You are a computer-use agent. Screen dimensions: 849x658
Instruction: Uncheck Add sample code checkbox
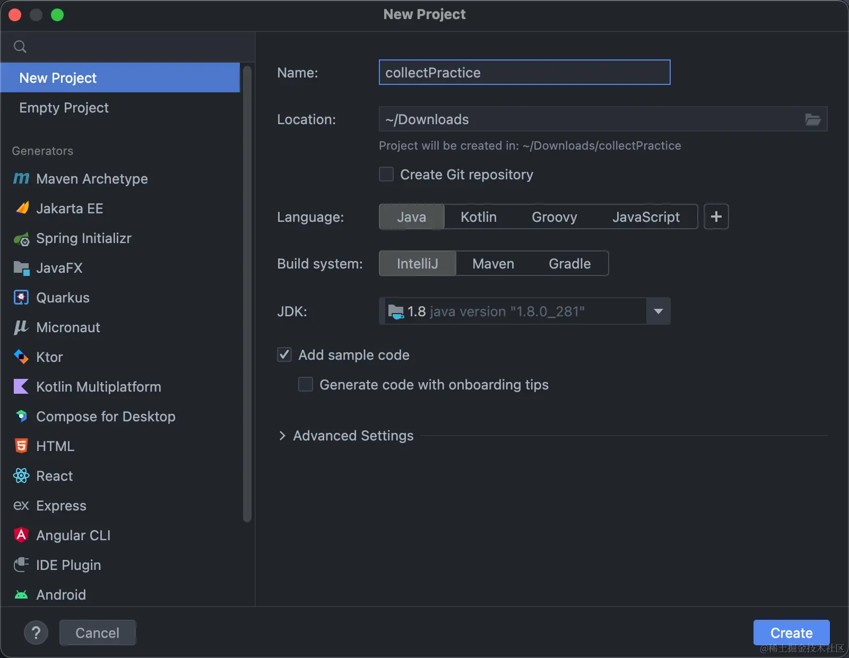pos(284,355)
